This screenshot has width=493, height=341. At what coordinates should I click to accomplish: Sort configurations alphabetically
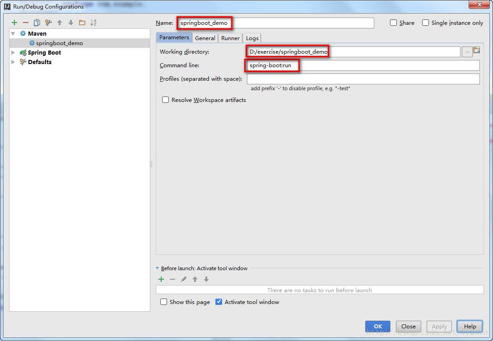point(93,23)
